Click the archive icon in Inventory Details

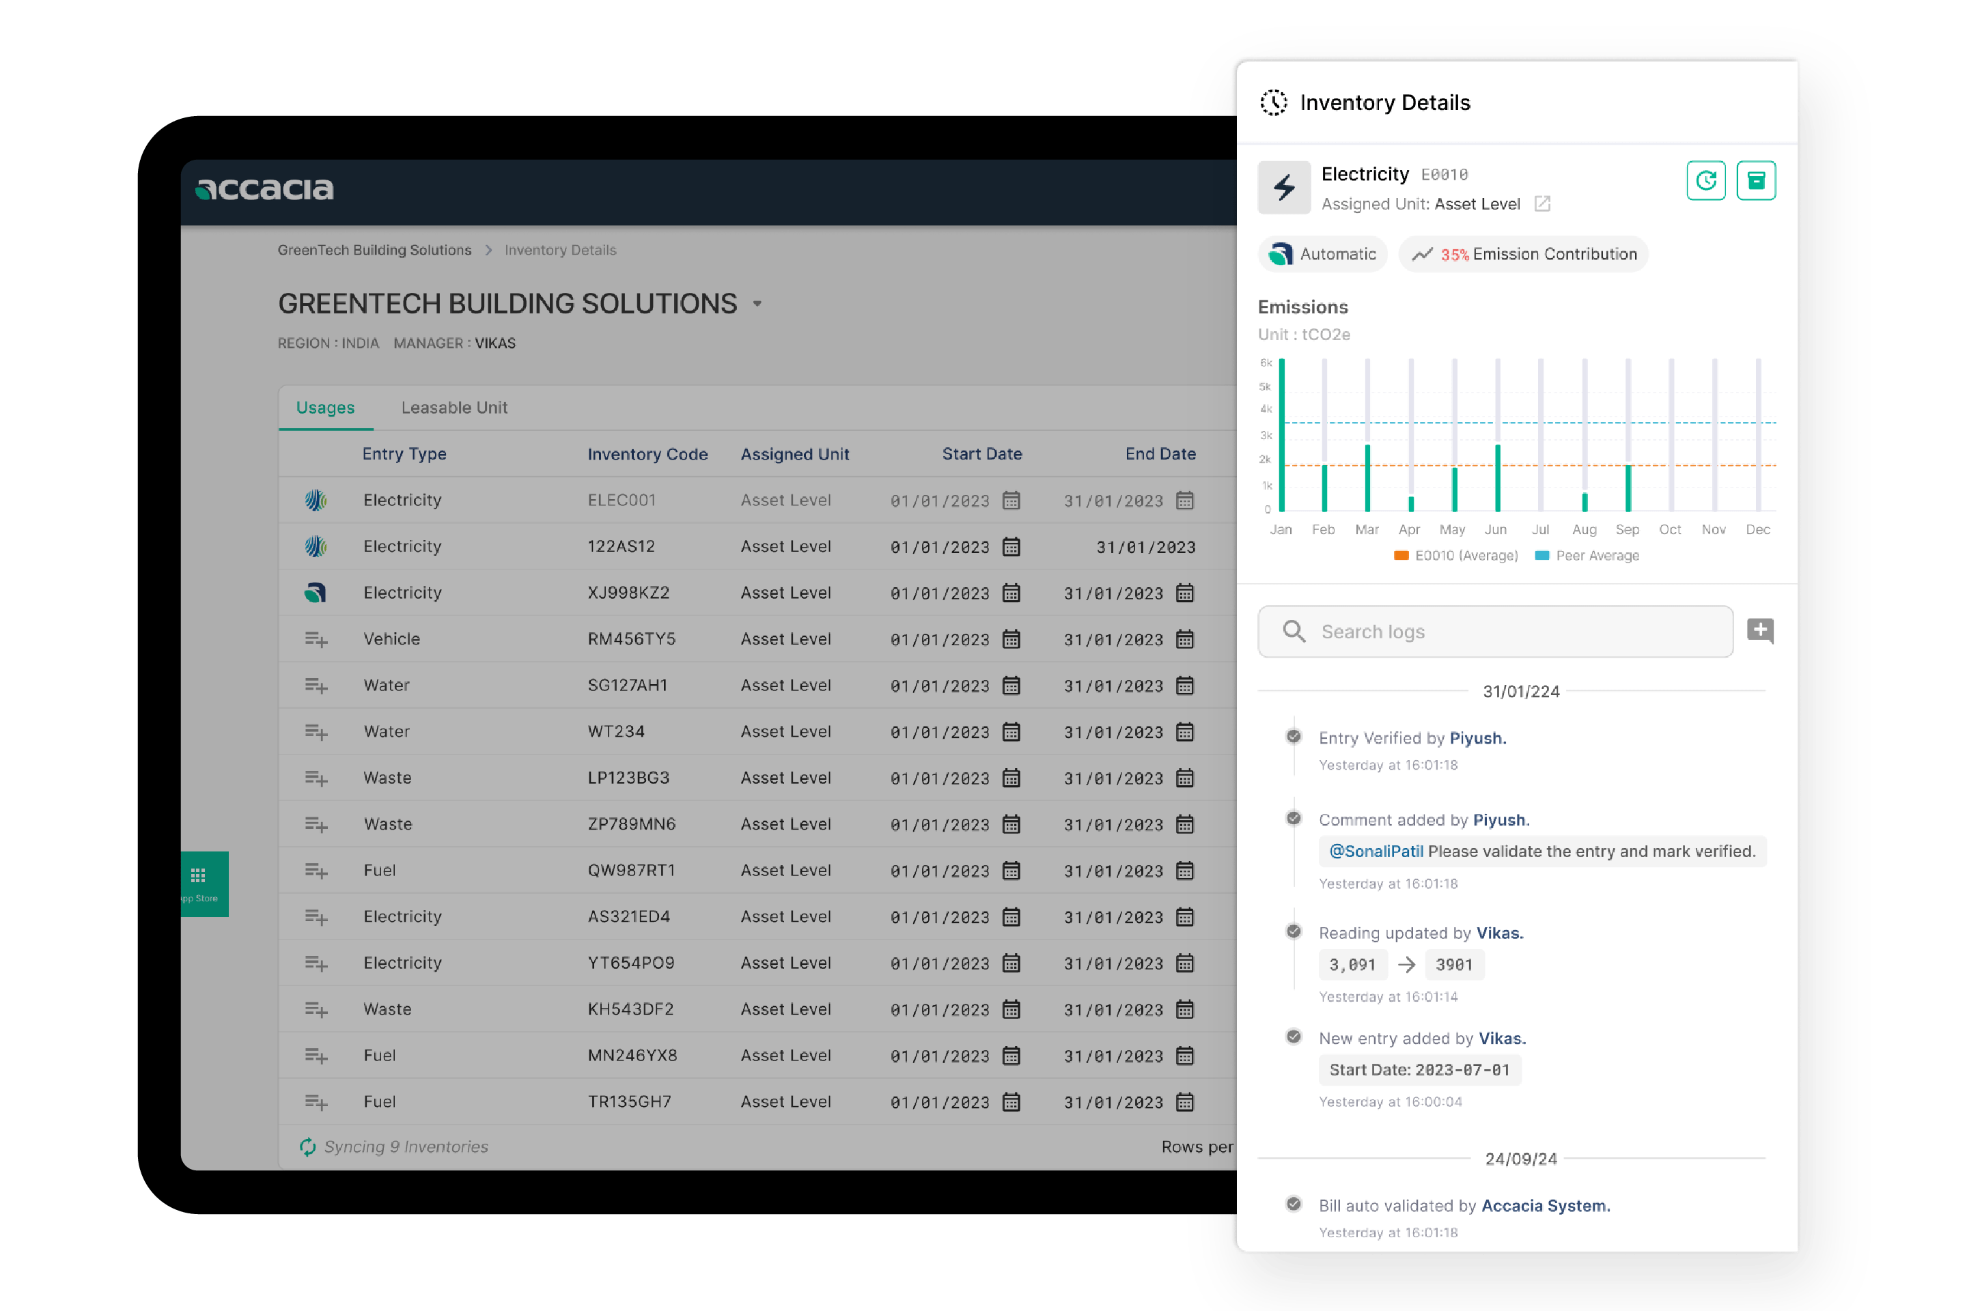click(x=1755, y=180)
